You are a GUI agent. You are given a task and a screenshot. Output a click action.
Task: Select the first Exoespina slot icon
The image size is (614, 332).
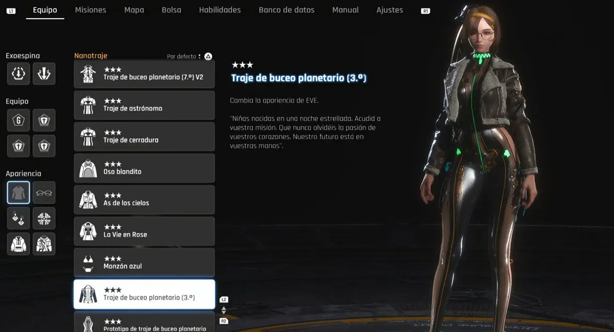[x=18, y=73]
